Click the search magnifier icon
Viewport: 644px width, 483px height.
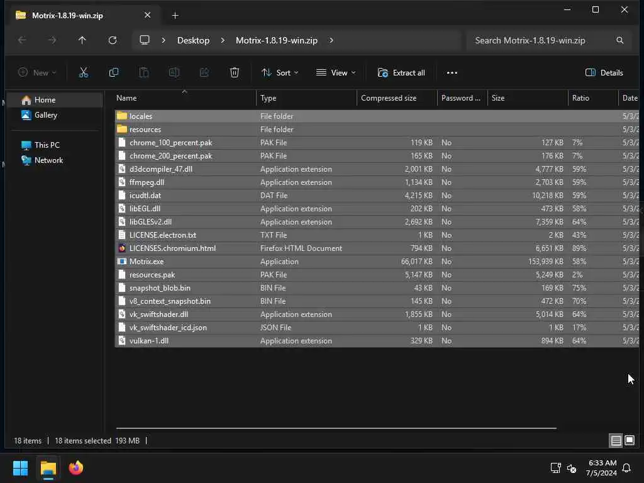[x=619, y=40]
